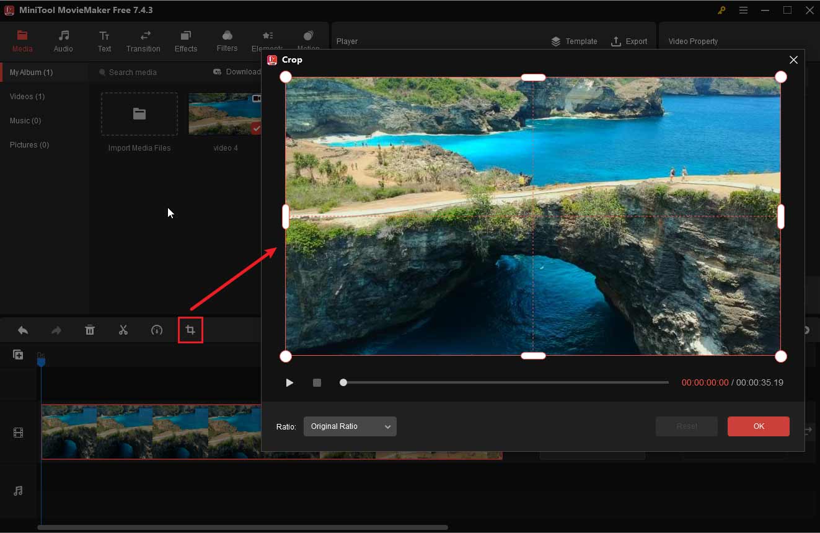Screen dimensions: 820x533
Task: Click the Split scissors icon
Action: (123, 330)
